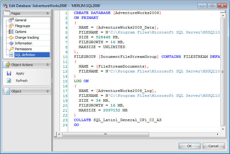Screen dimensions: 230x154
Task: Expand the Object panel
Action: click(x=47, y=91)
